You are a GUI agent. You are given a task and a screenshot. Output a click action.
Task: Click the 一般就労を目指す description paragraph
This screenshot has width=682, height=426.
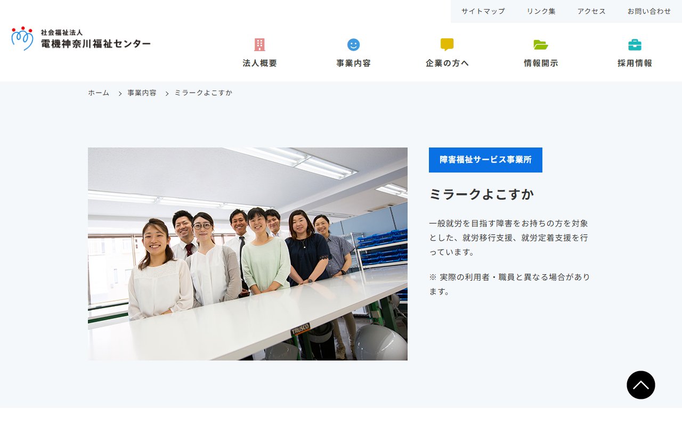click(509, 237)
